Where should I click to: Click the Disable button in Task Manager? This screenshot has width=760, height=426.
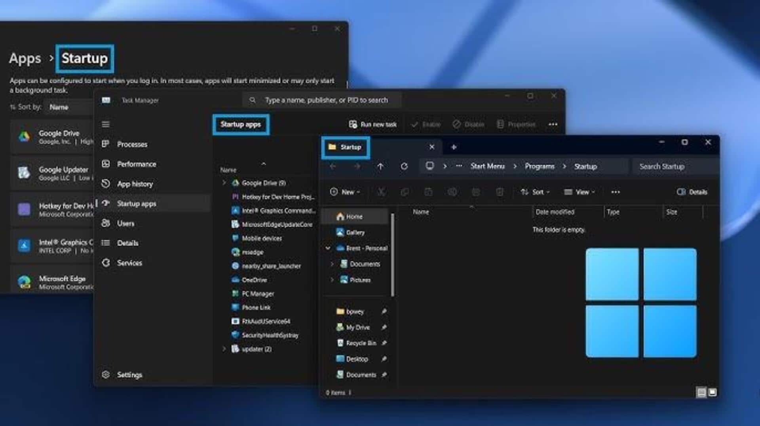point(468,124)
